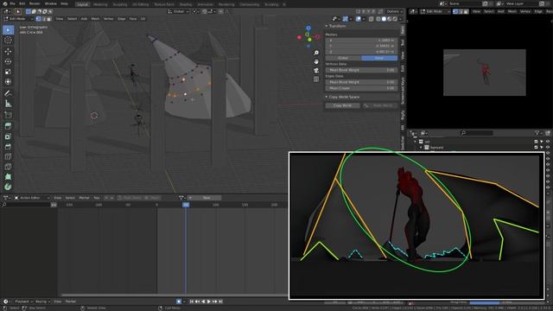Open the Keying dropdown in timeline

point(42,301)
